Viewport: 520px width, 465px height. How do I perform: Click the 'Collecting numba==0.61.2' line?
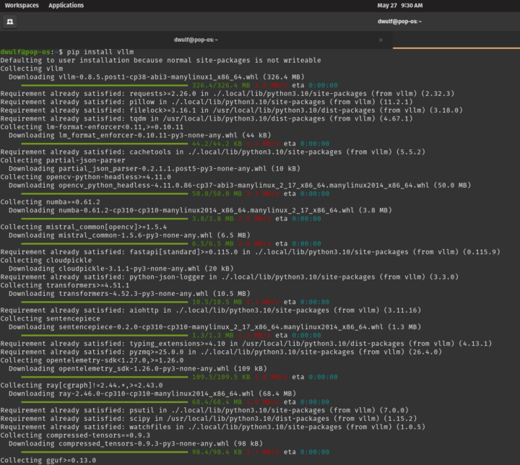coord(50,202)
